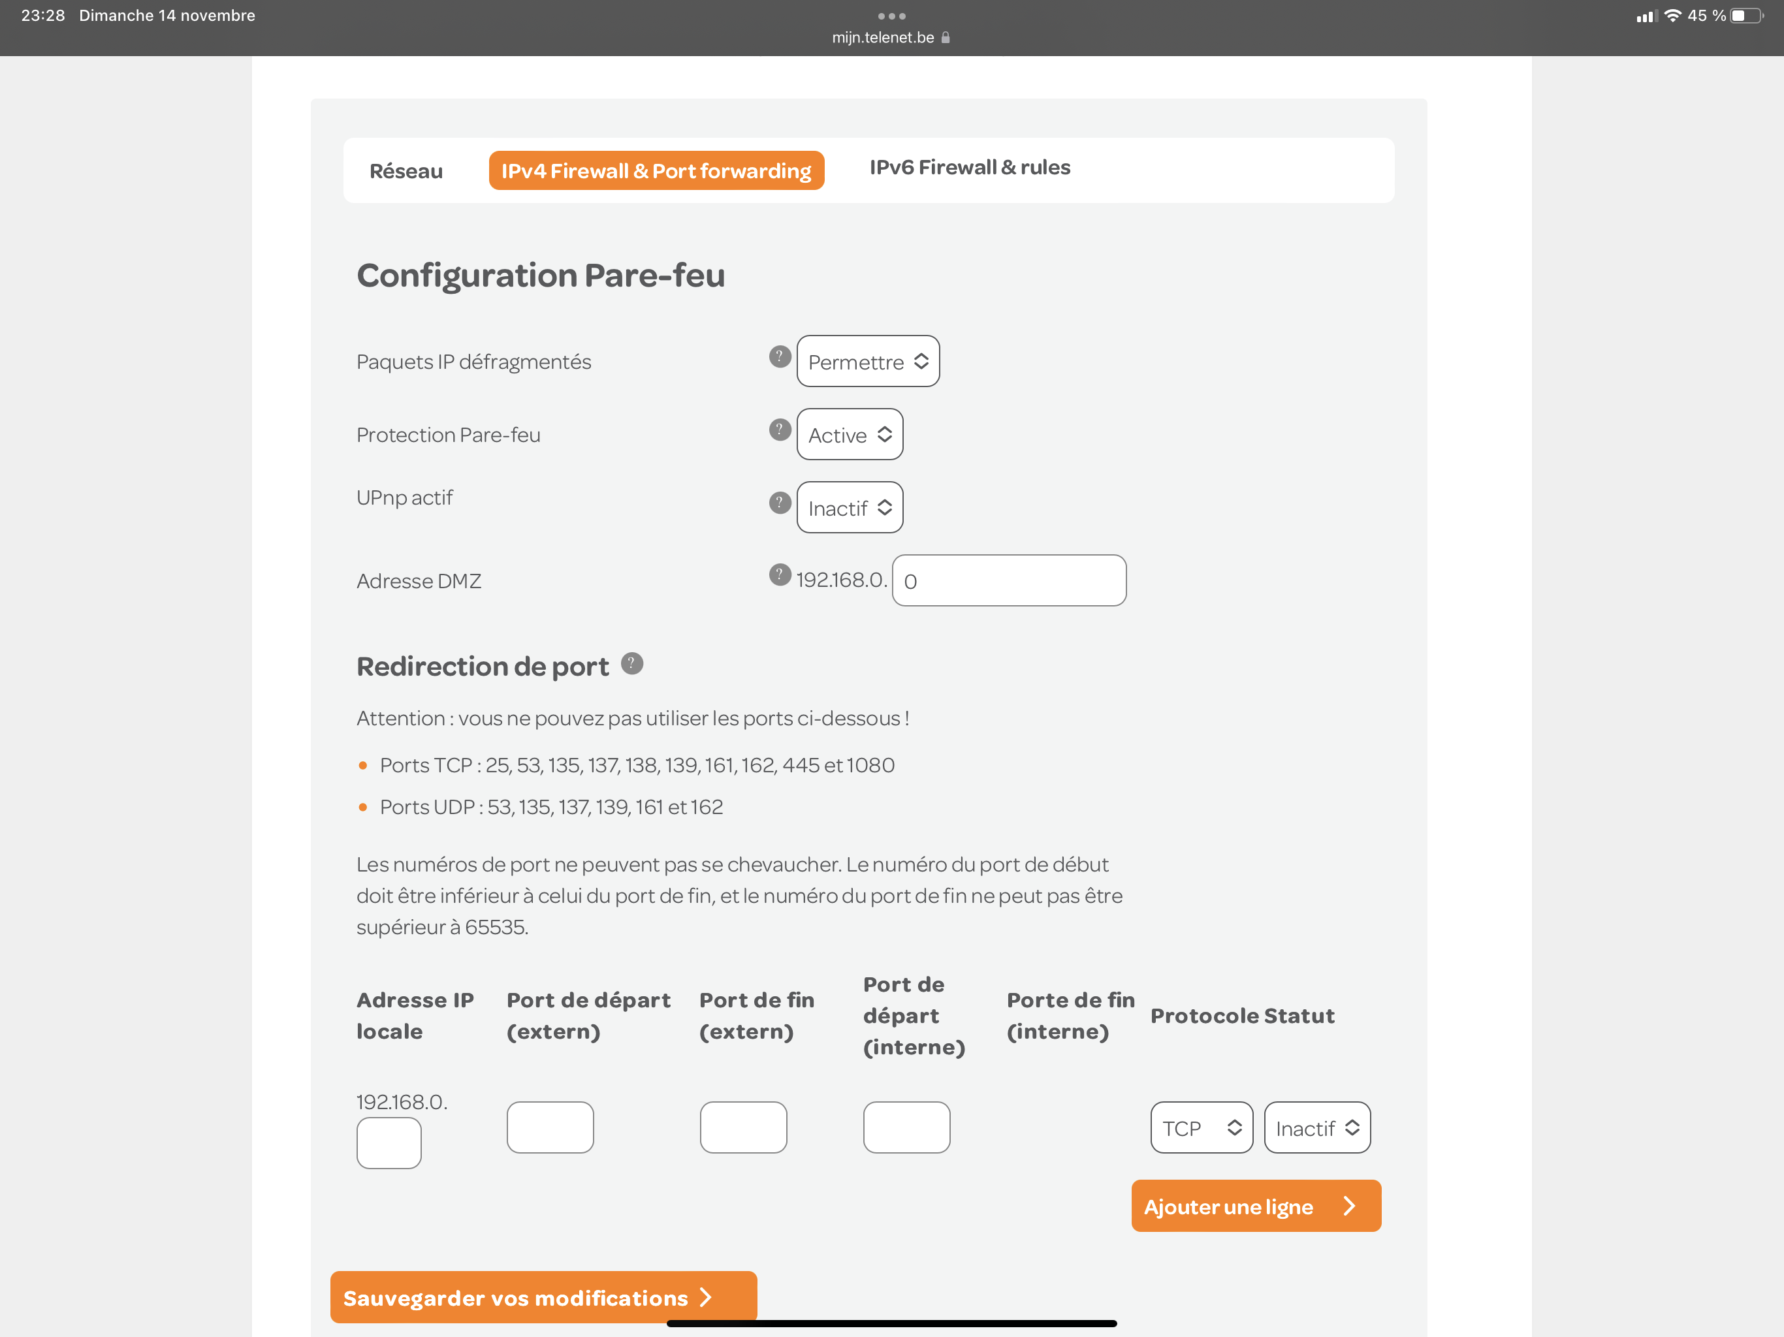The height and width of the screenshot is (1337, 1784).
Task: Open the TCP protocol dropdown
Action: coord(1201,1127)
